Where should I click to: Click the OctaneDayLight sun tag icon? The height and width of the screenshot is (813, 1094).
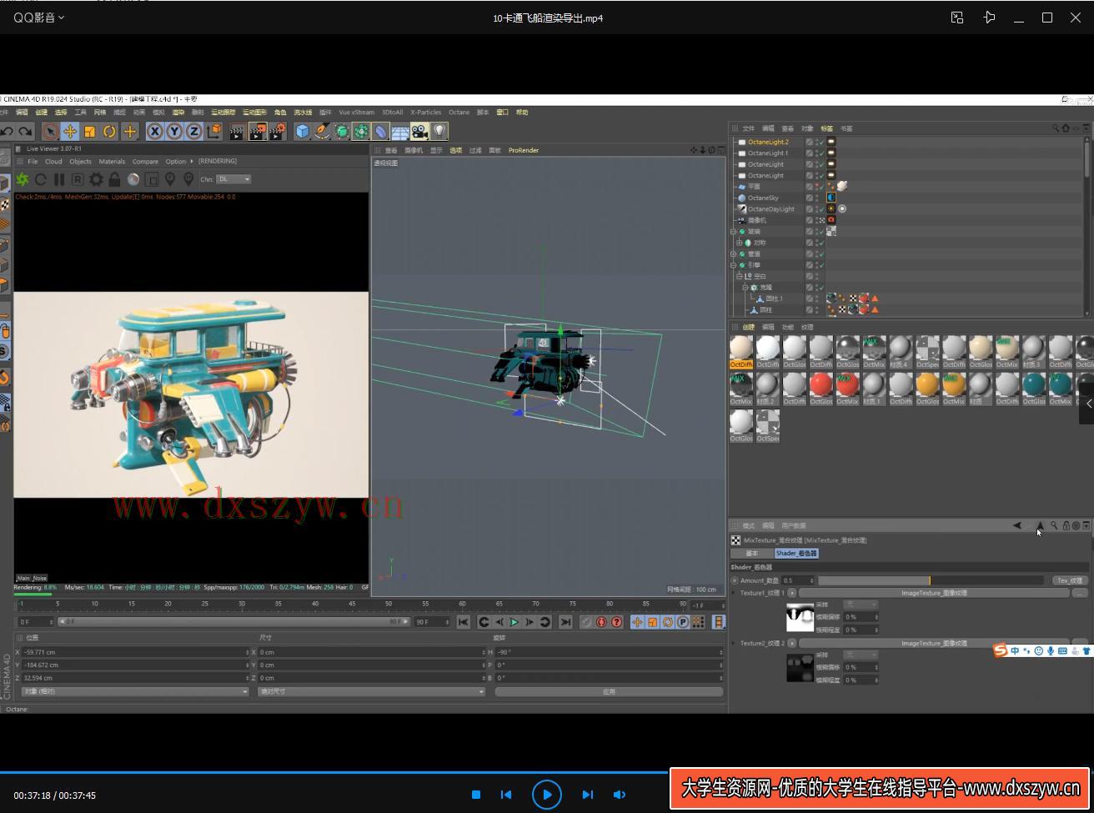pos(831,209)
